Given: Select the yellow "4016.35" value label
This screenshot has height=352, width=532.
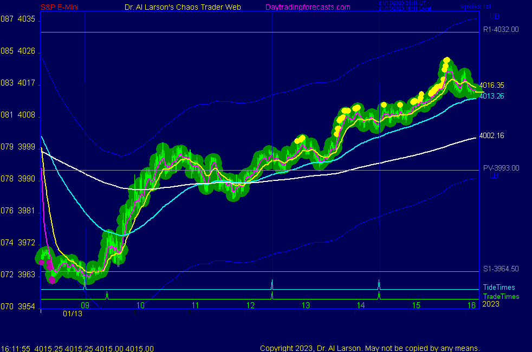Looking at the screenshot, I should 491,85.
